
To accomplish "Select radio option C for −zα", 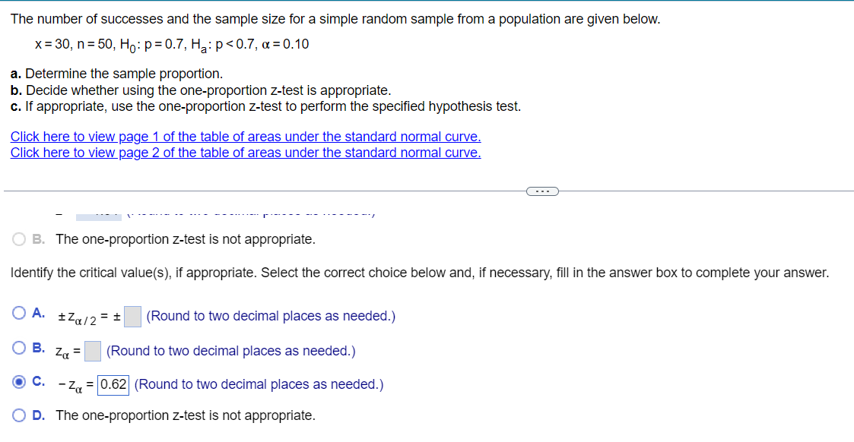I will 19,382.
